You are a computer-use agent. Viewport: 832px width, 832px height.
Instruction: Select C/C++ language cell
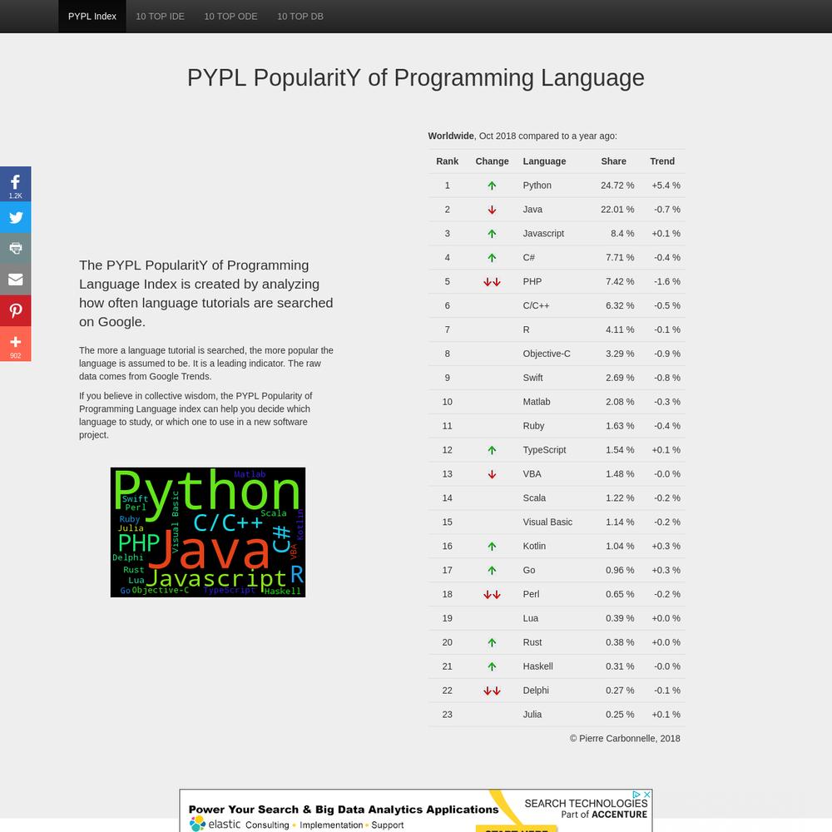point(536,305)
